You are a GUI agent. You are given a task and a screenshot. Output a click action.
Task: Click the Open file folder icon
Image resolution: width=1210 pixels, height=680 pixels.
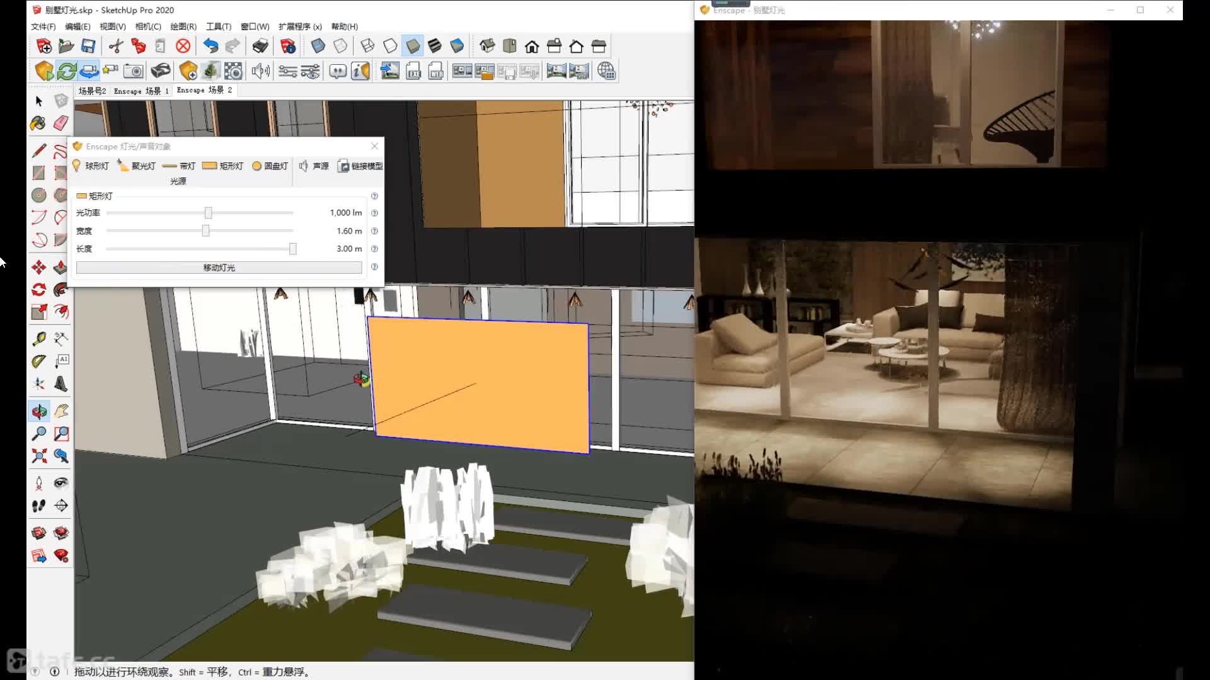point(66,46)
